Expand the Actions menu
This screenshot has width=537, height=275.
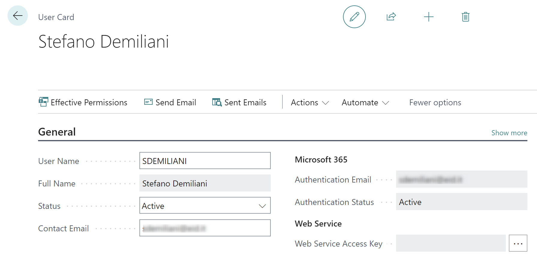coord(310,103)
